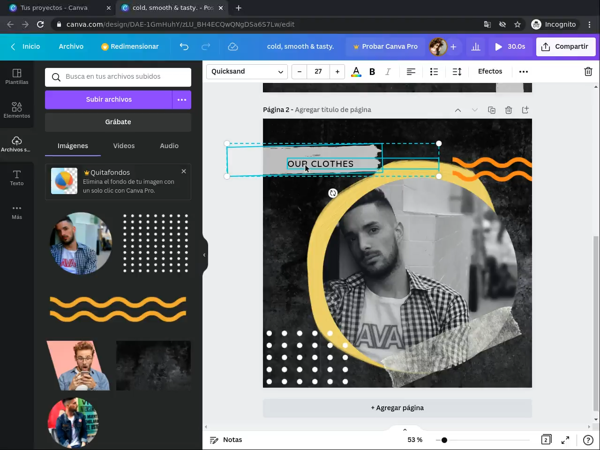600x450 pixels.
Task: Reload the browser page
Action: click(x=40, y=24)
